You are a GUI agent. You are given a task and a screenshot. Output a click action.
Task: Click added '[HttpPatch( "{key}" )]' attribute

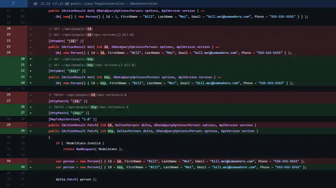click(x=68, y=113)
